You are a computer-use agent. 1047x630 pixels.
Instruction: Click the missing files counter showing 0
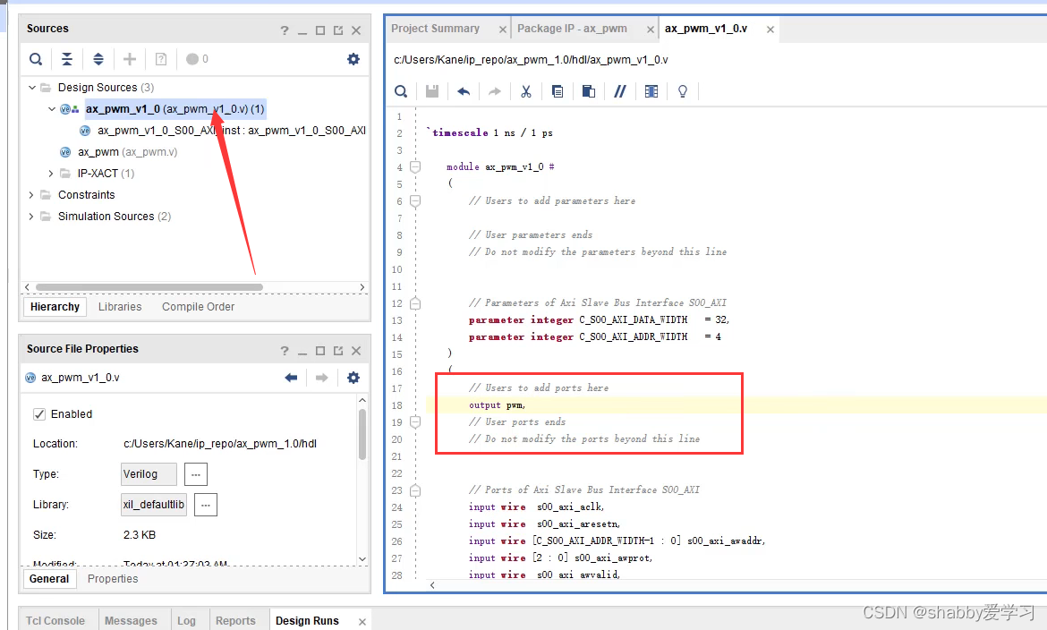coord(197,59)
